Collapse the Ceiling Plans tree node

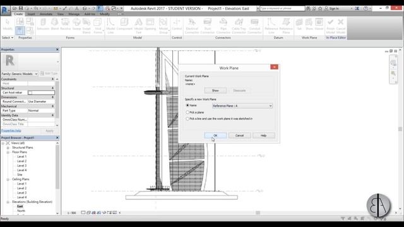coord(8,179)
